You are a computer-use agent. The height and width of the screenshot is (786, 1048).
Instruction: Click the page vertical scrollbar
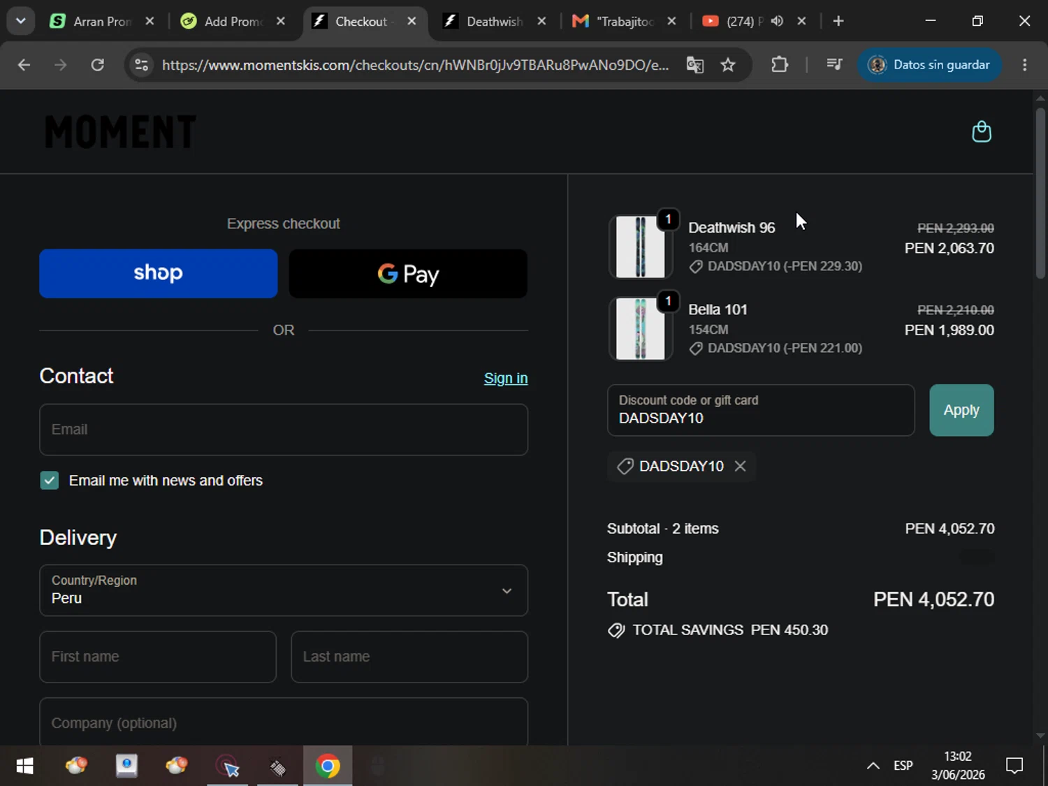(x=1040, y=192)
